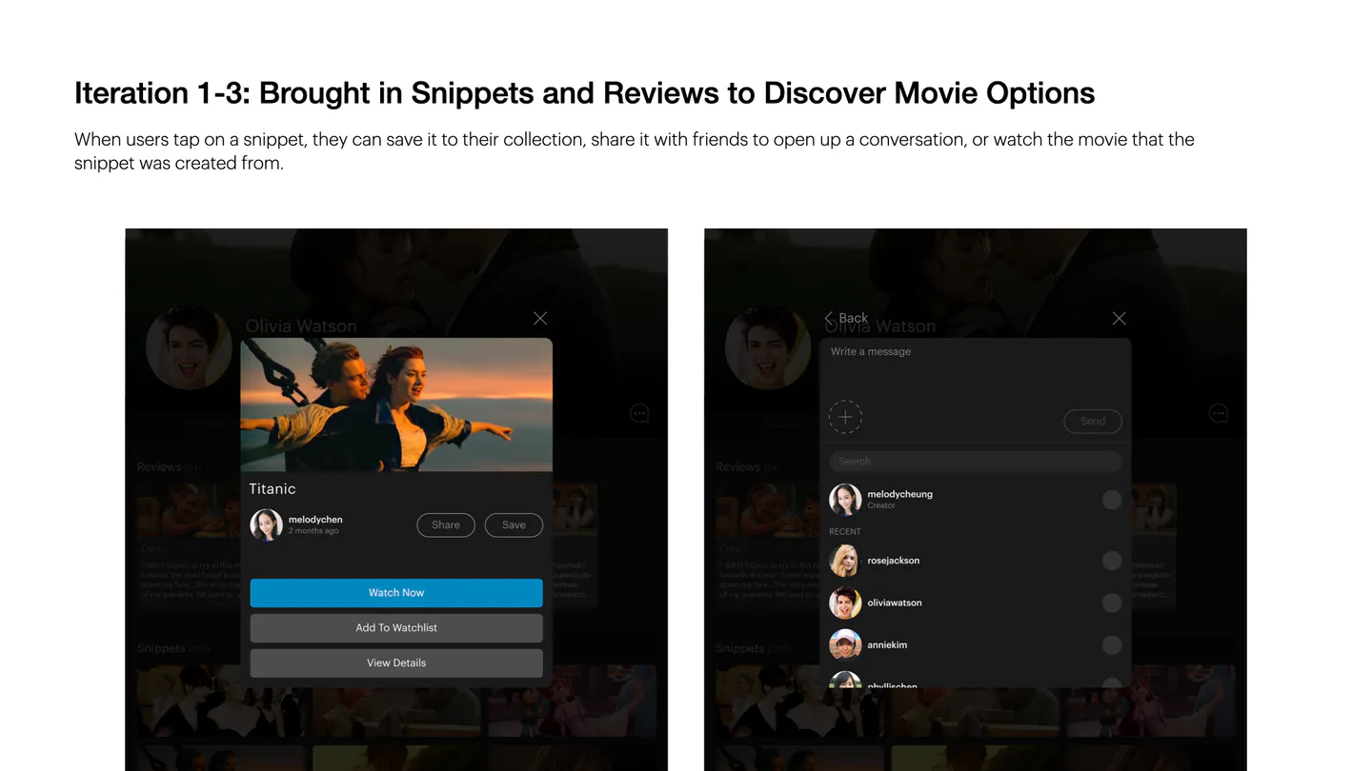Click the Share button on Titanic snippet
Image resolution: width=1372 pixels, height=771 pixels.
pyautogui.click(x=446, y=524)
